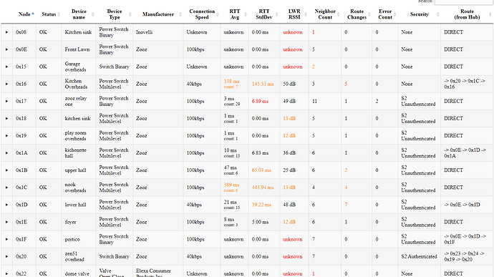Image resolution: width=494 pixels, height=277 pixels.
Task: Select the 'kichenette hall' device name cell
Action: pos(76,153)
